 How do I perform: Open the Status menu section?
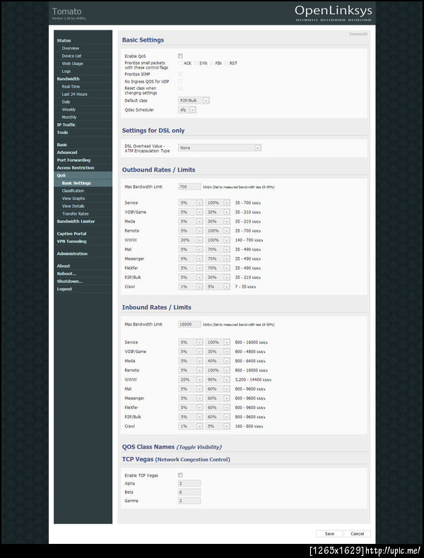(64, 40)
